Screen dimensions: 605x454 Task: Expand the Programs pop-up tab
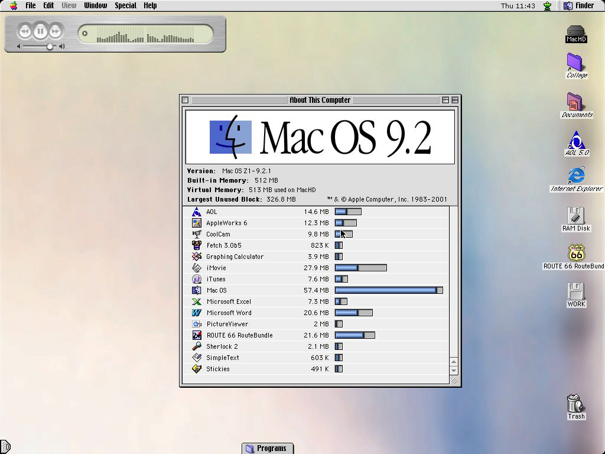[268, 448]
